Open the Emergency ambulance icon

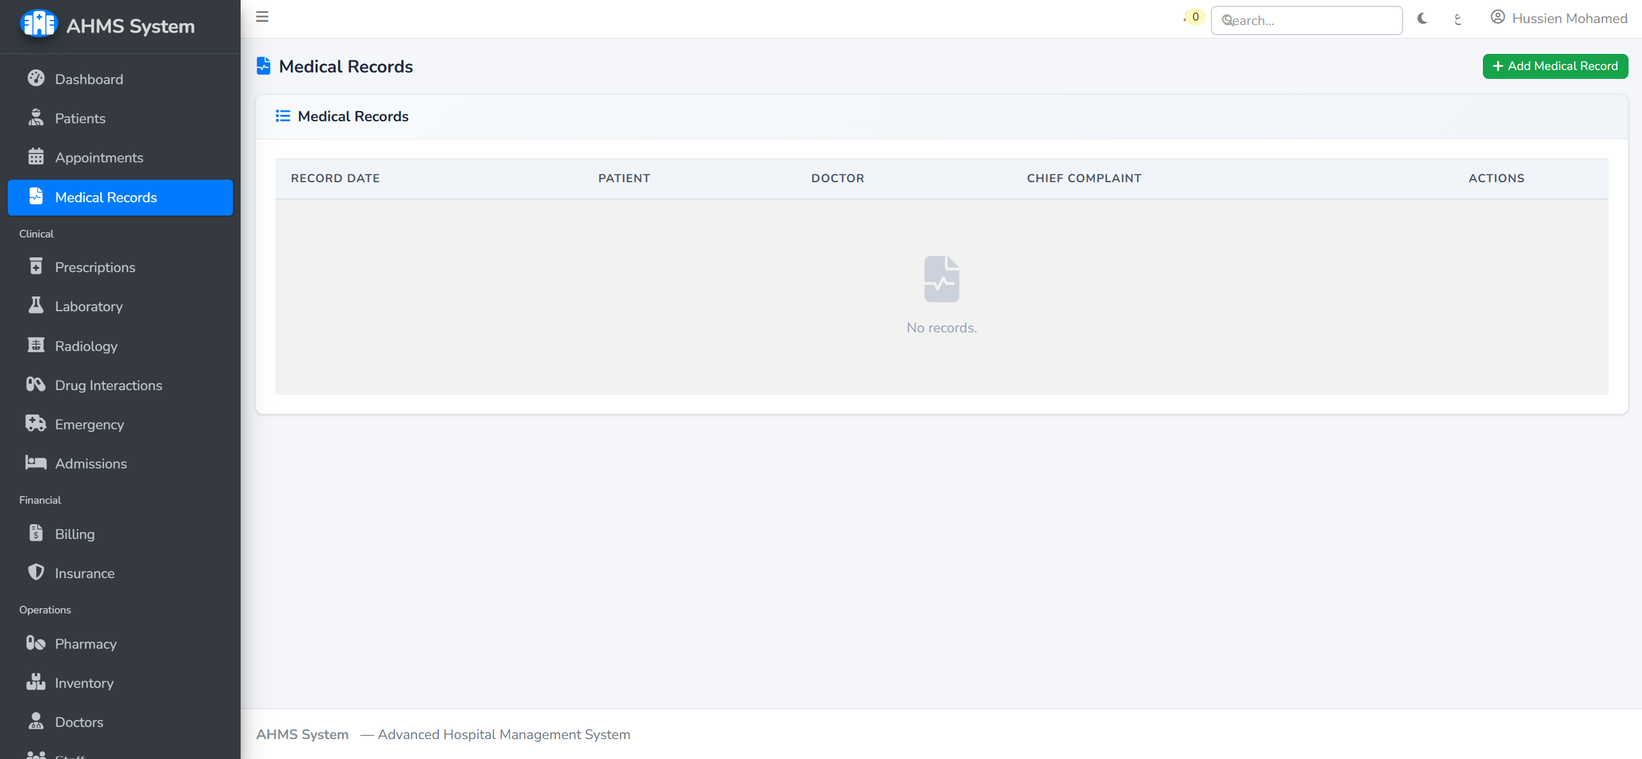36,424
